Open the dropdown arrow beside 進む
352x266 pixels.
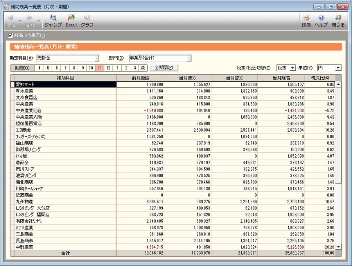point(39,21)
